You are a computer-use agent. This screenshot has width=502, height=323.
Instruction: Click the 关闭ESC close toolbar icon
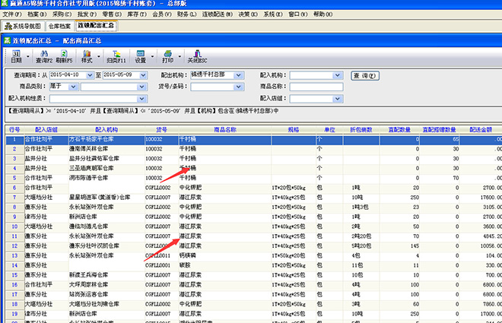197,55
